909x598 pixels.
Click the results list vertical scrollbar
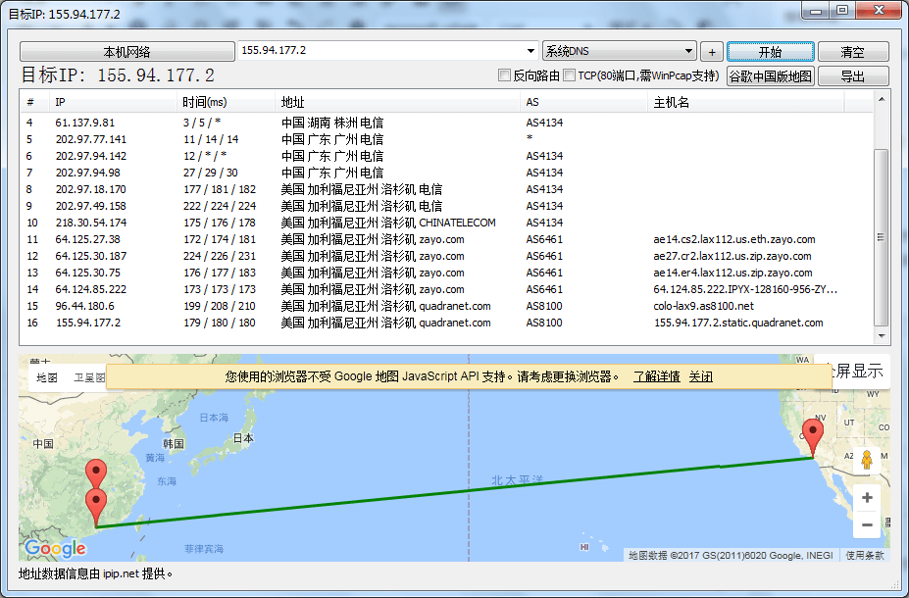click(882, 235)
